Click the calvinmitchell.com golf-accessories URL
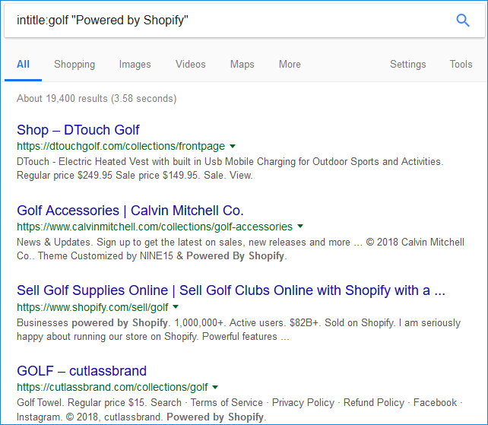Image resolution: width=488 pixels, height=425 pixels. pos(154,227)
